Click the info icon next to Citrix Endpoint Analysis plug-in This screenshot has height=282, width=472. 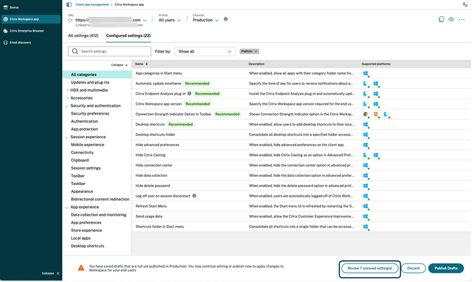(189, 93)
